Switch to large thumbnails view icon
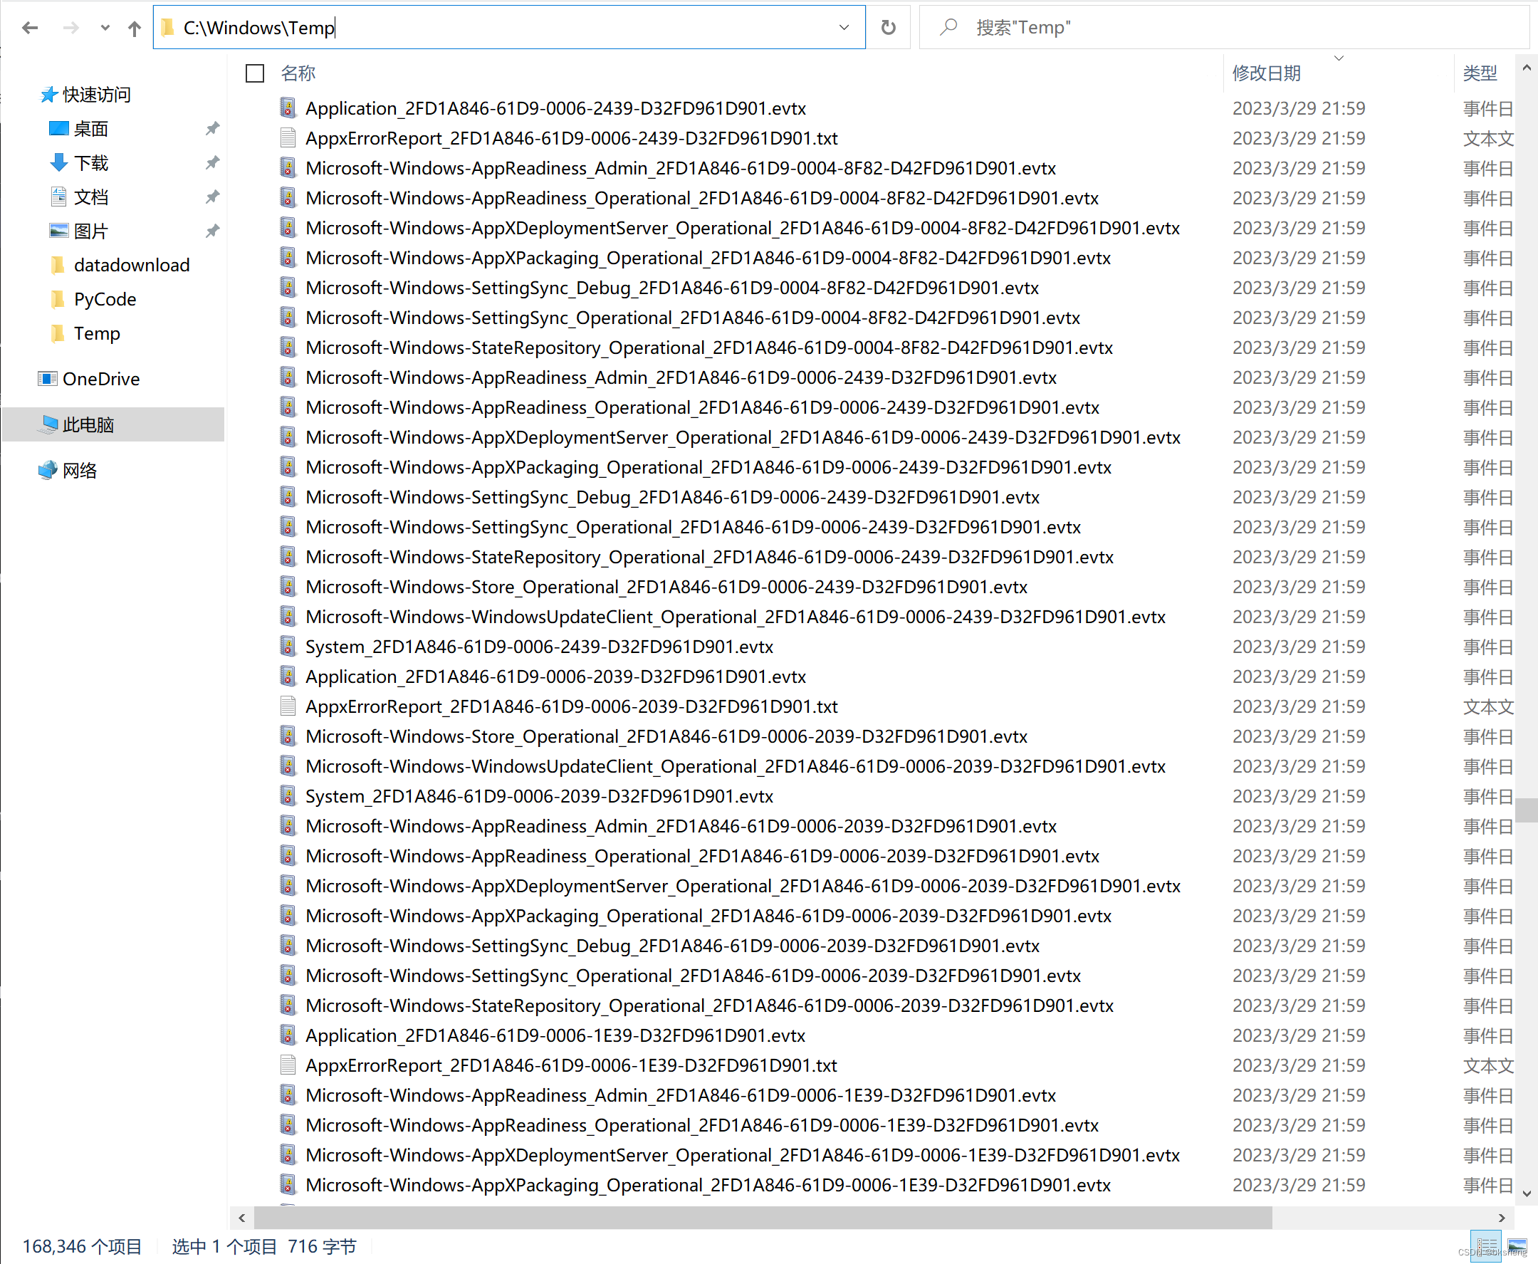This screenshot has height=1264, width=1538. coord(1517,1245)
